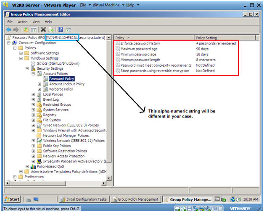The image size is (264, 212).
Task: Expand the Restricted Groups node
Action: tap(33, 105)
